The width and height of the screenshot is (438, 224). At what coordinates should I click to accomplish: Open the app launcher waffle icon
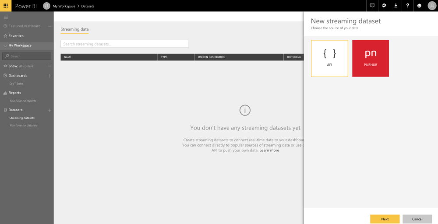(x=6, y=6)
